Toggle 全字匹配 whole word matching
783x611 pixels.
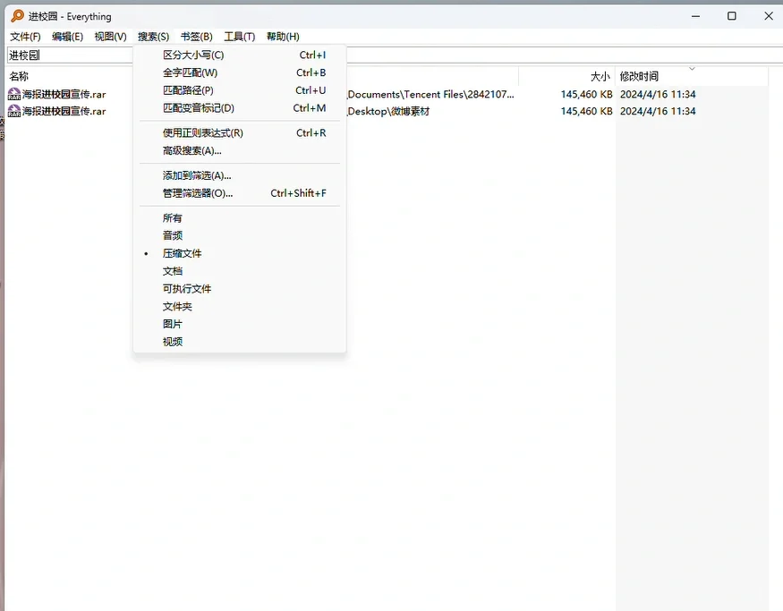click(x=189, y=72)
